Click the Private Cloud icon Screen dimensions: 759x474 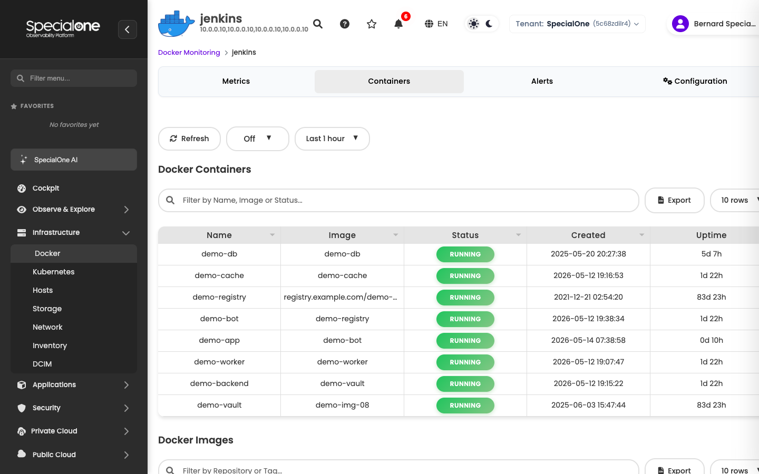coord(22,431)
